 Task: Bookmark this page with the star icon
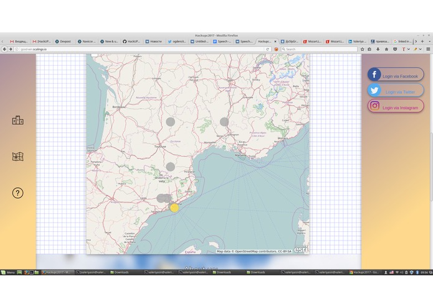pyautogui.click(x=363, y=49)
